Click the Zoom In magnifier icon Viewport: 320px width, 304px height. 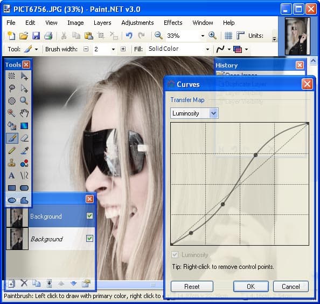click(212, 36)
